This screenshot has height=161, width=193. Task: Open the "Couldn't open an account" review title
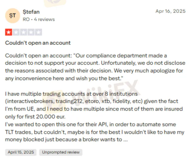pos(38,43)
